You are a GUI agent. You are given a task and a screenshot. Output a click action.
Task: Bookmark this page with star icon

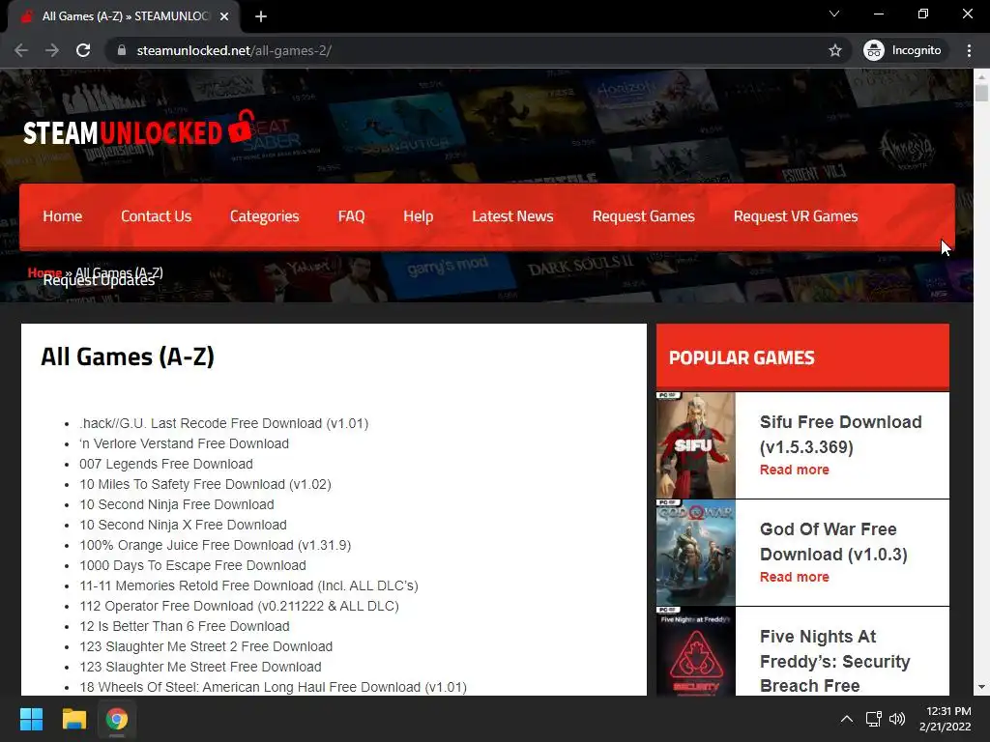pos(834,50)
